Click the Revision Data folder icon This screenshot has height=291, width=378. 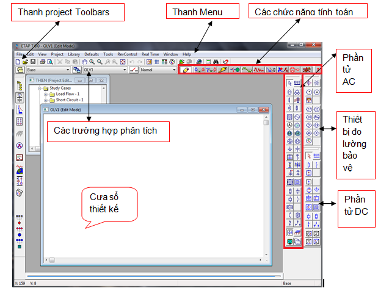click(20, 70)
